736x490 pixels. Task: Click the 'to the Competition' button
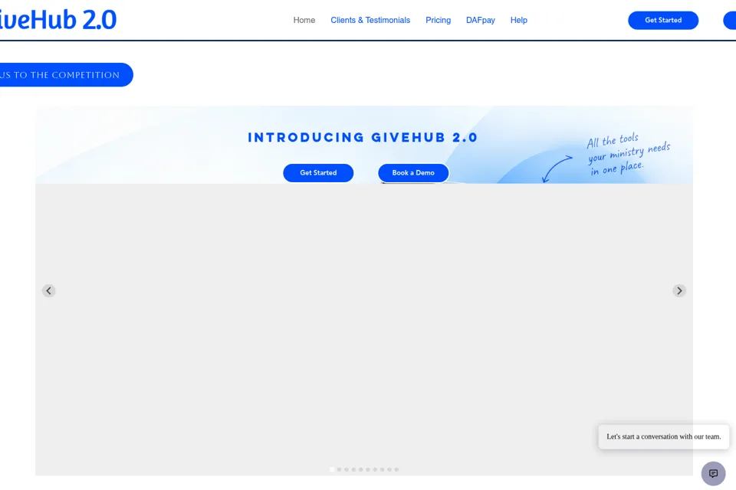(x=66, y=74)
